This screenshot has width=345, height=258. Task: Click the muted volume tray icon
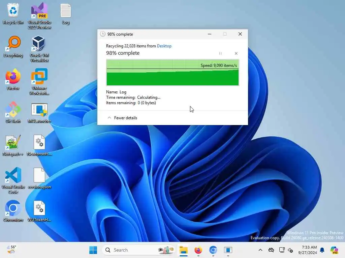[x=290, y=250]
